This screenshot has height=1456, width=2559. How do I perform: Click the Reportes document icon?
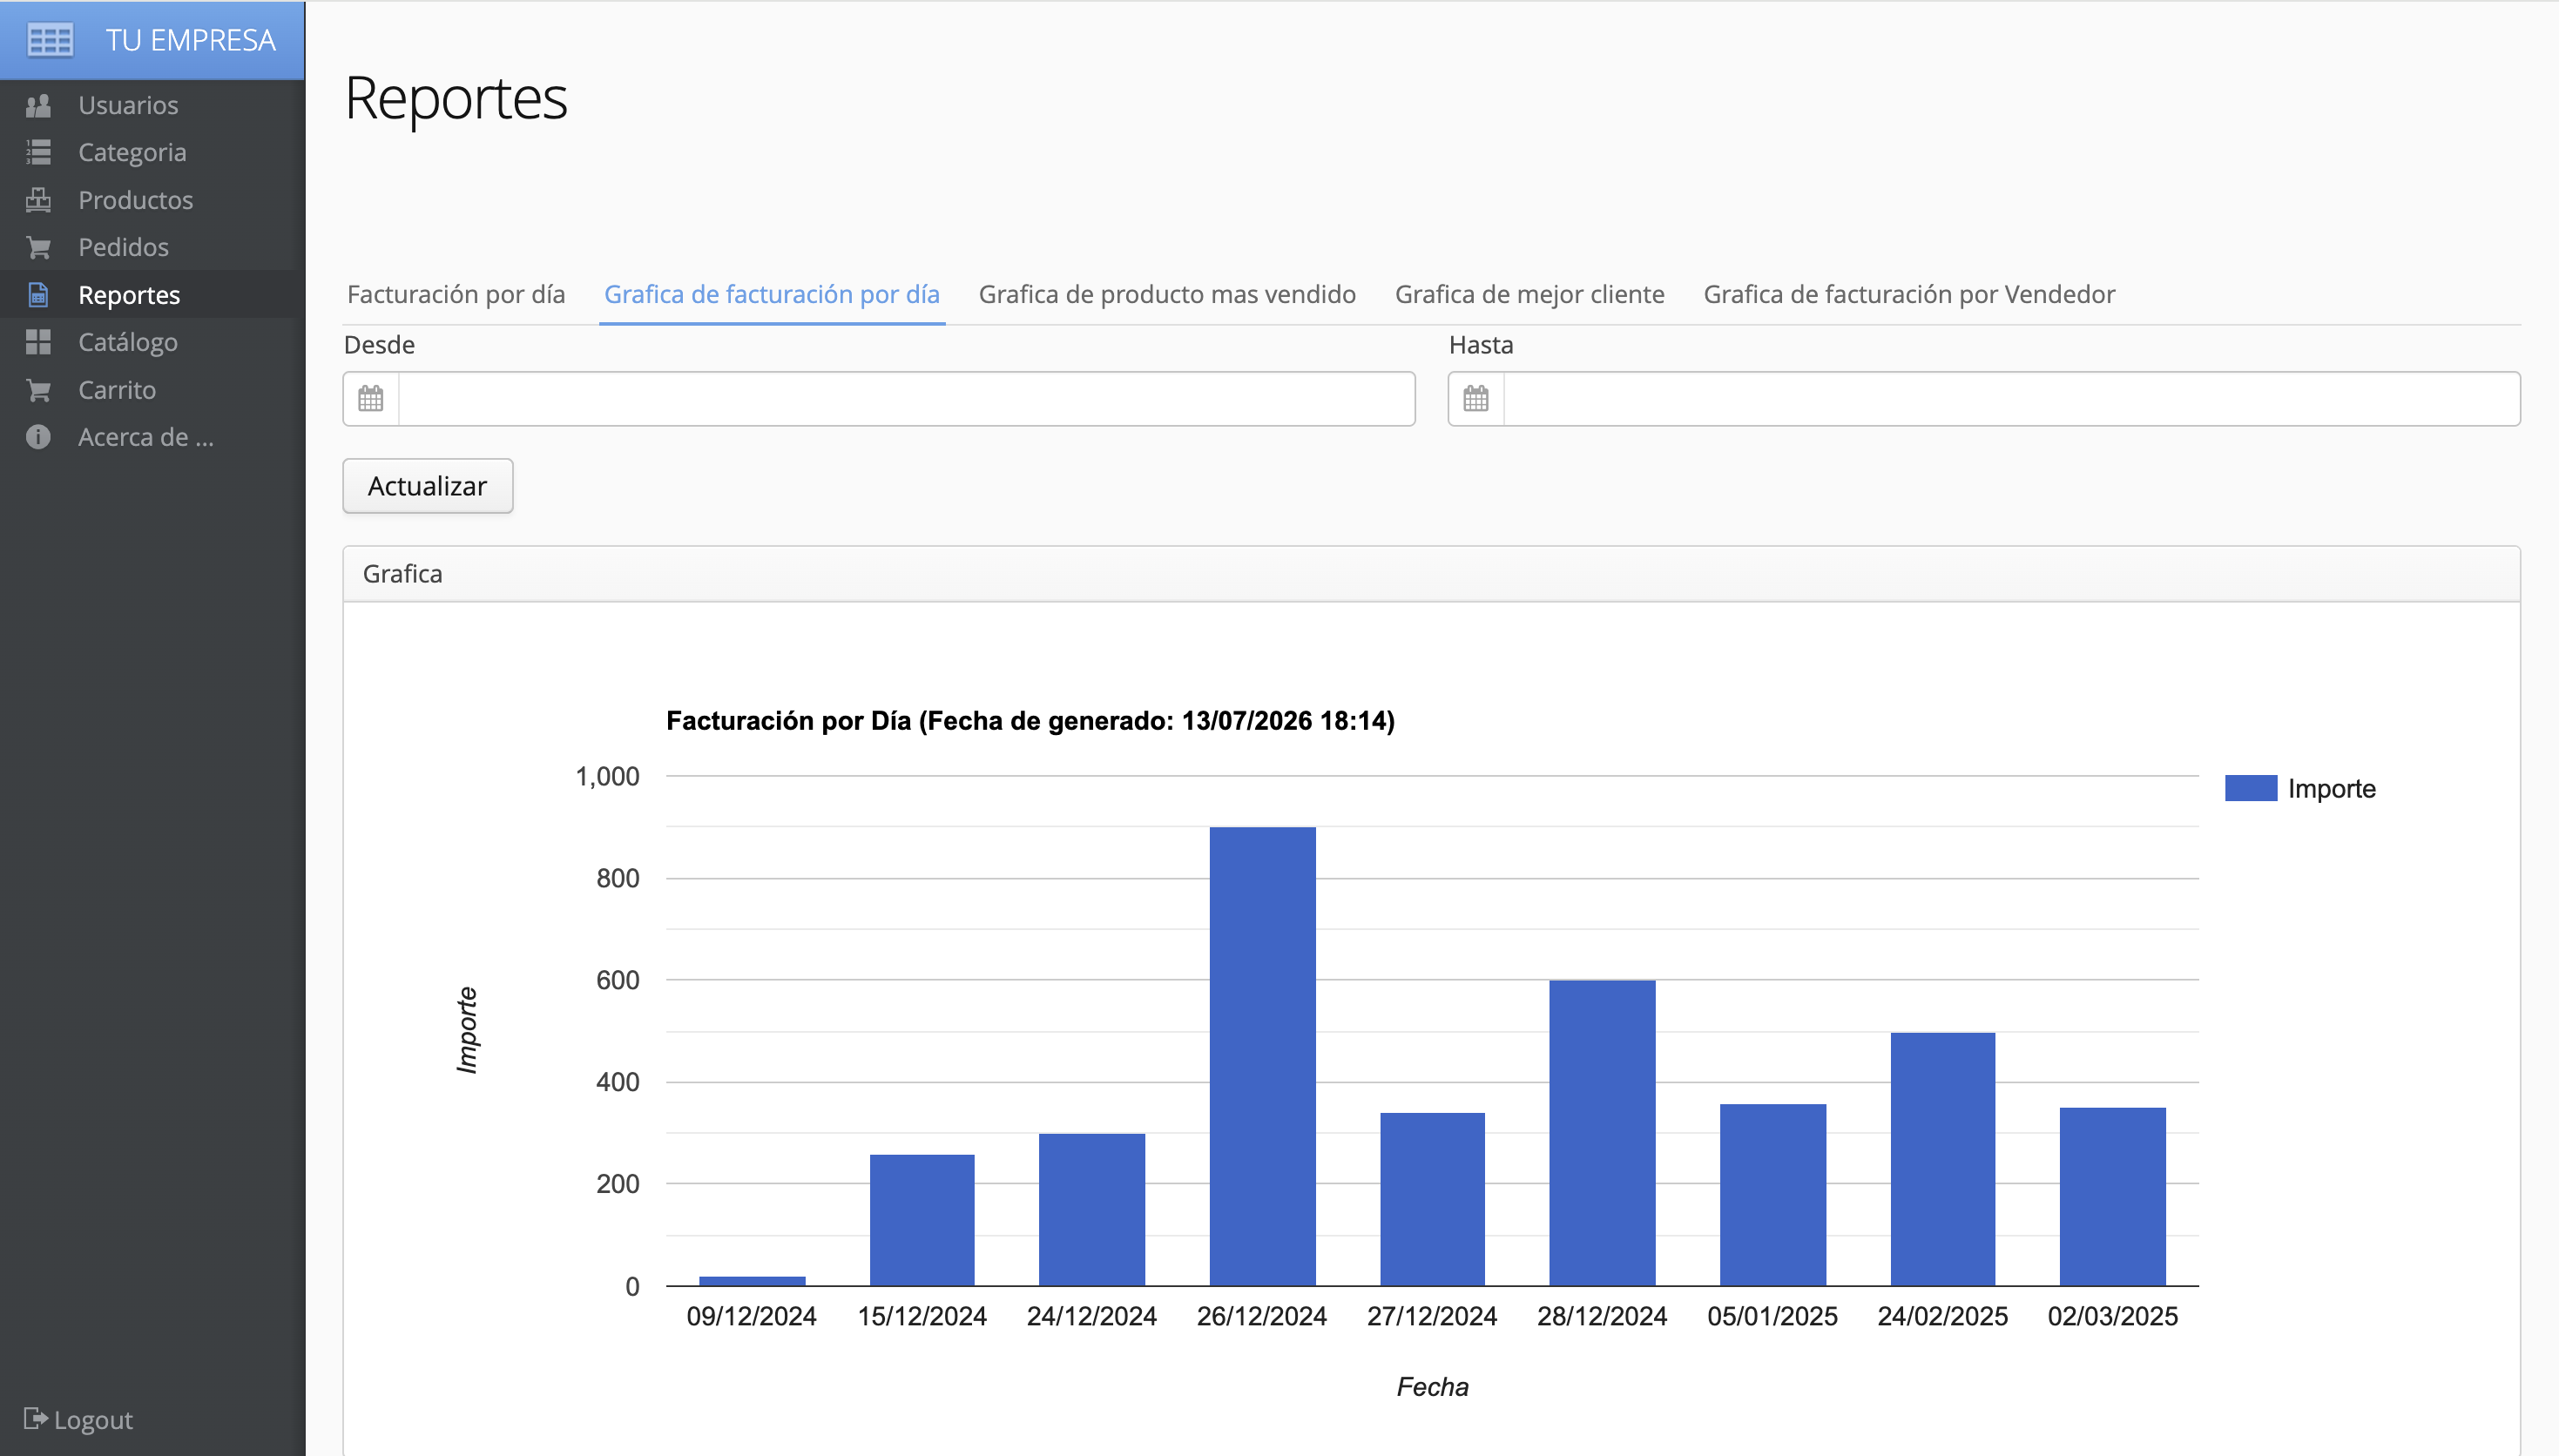coord(38,295)
